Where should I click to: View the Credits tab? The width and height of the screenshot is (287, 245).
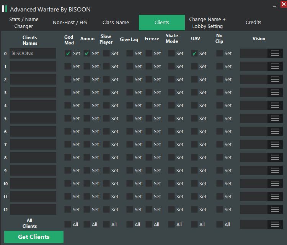click(253, 23)
